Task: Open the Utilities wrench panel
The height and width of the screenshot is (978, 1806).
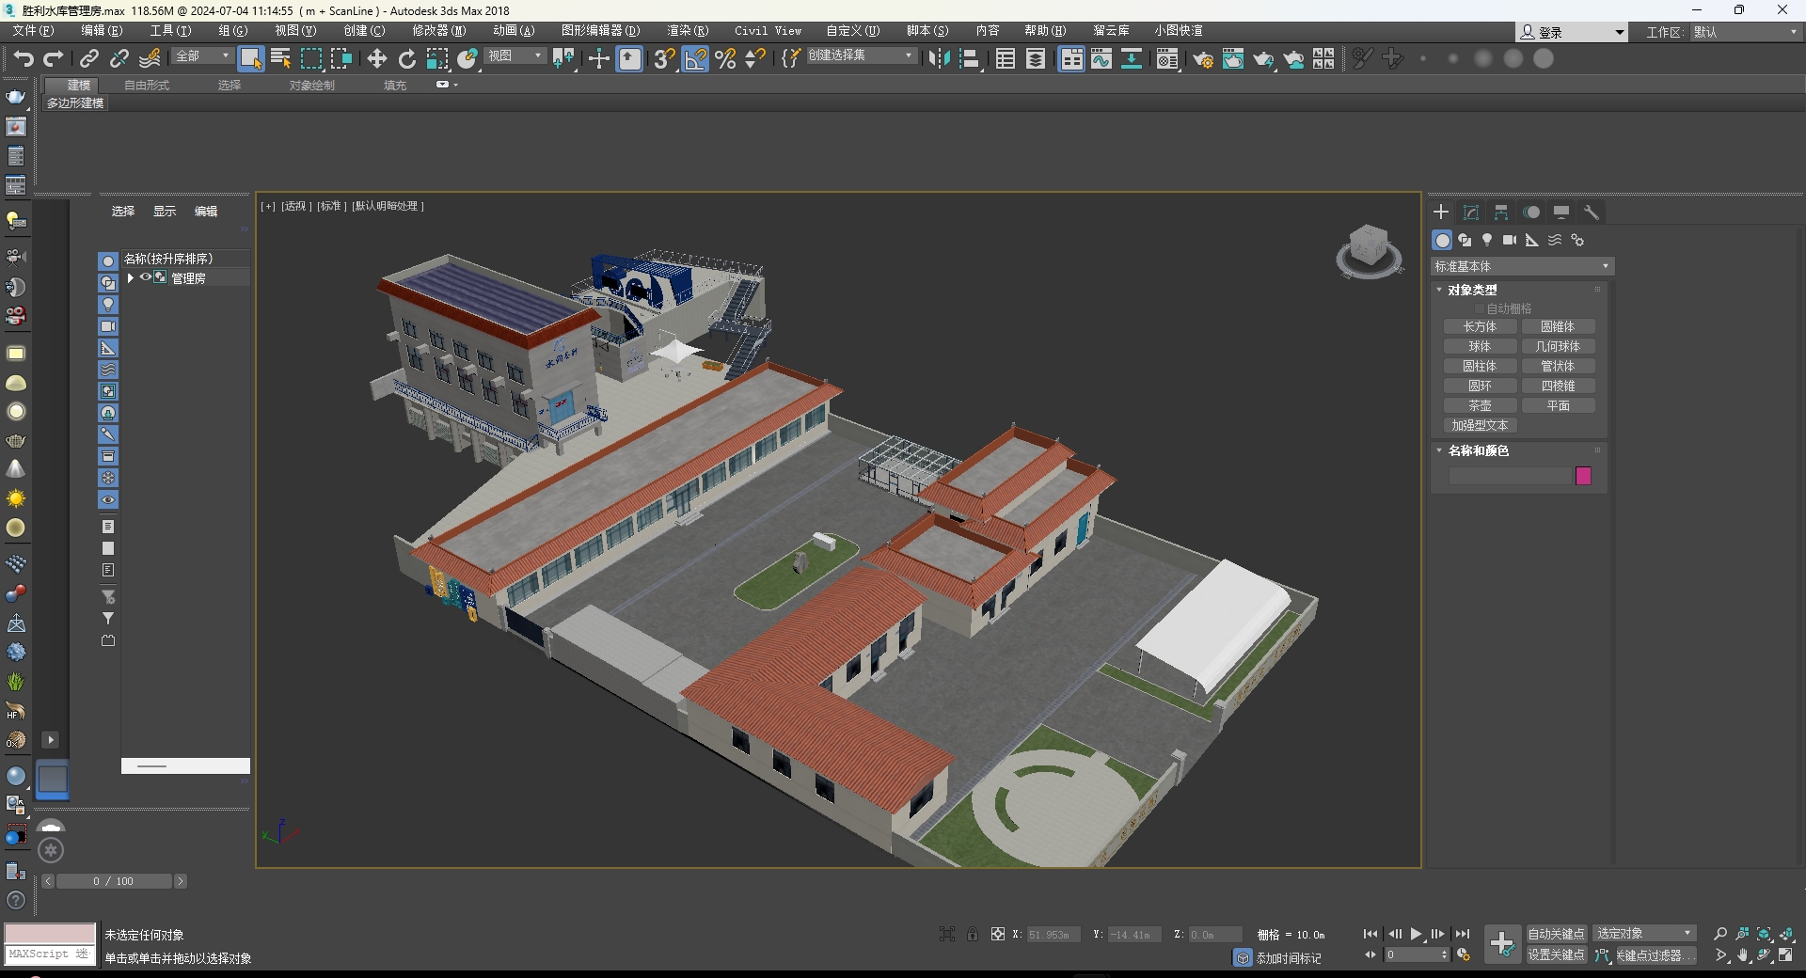Action: click(x=1592, y=213)
